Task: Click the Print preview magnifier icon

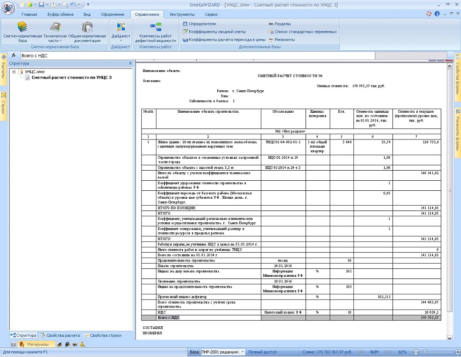Action: [x=65, y=5]
